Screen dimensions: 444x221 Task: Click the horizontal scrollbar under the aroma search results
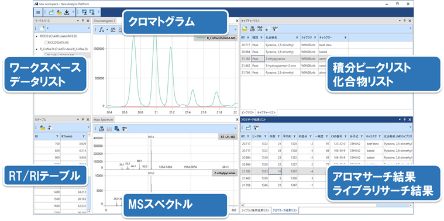click(326, 205)
